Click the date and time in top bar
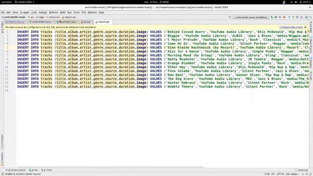313x176 pixels. point(156,2)
